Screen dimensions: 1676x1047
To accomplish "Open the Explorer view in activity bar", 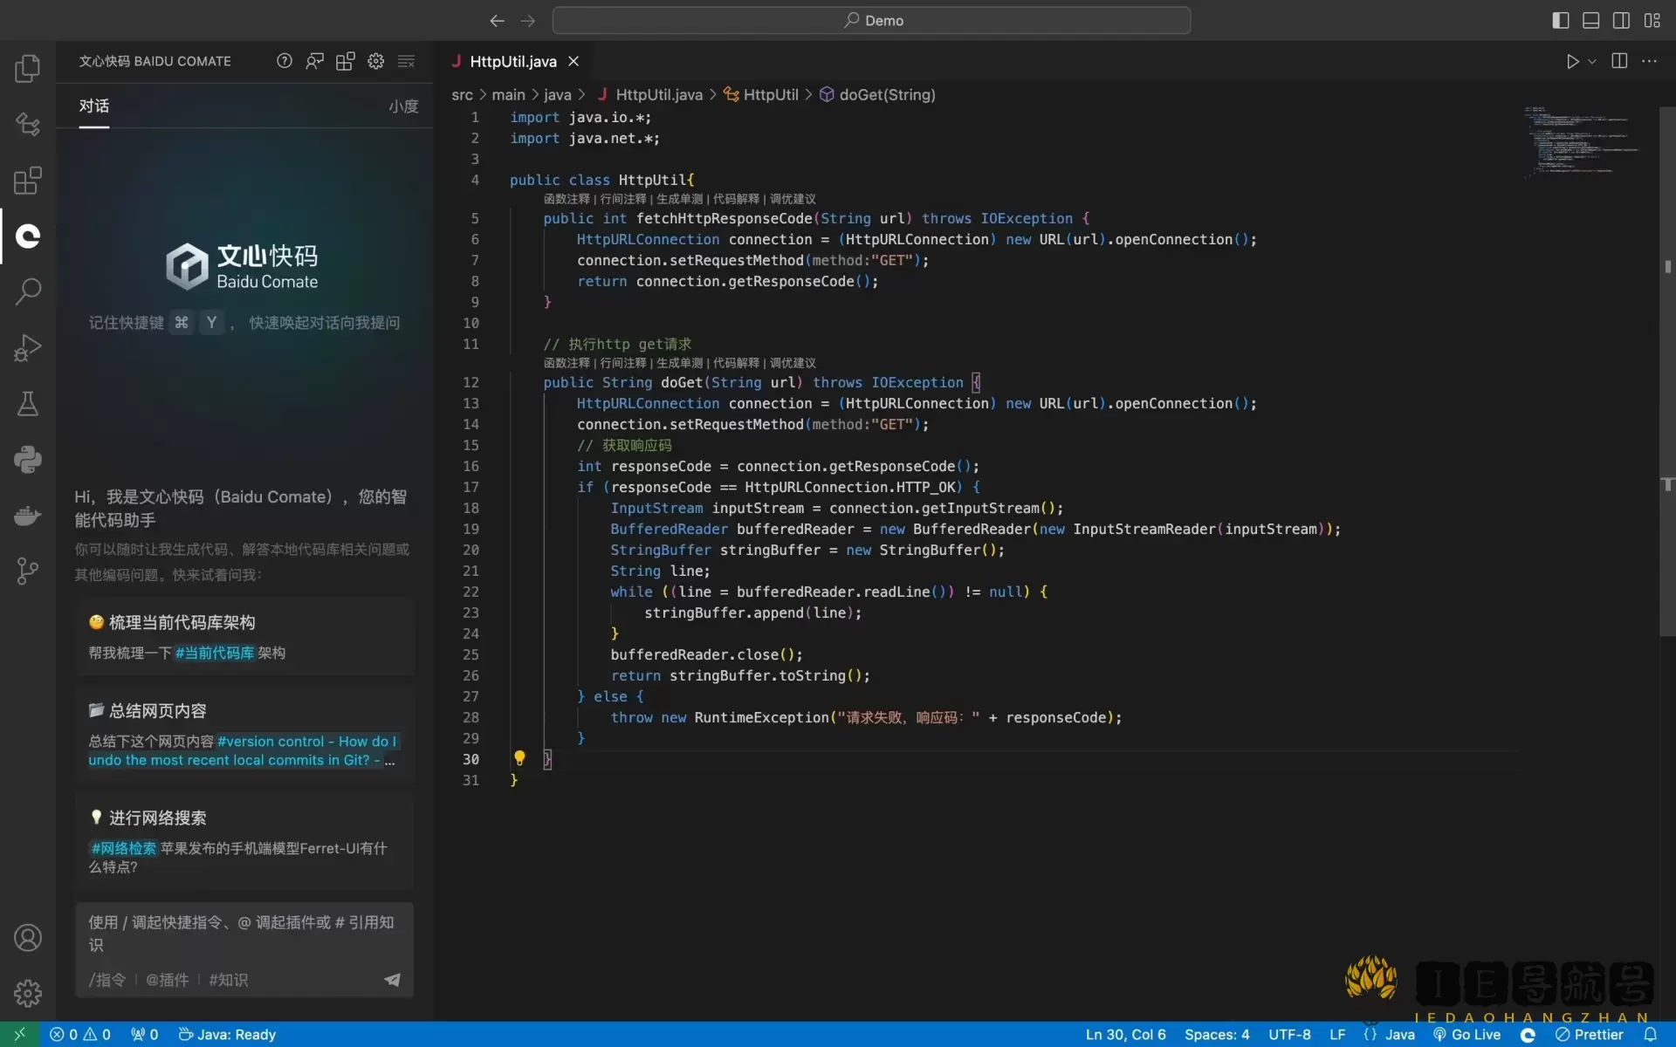I will coord(28,68).
